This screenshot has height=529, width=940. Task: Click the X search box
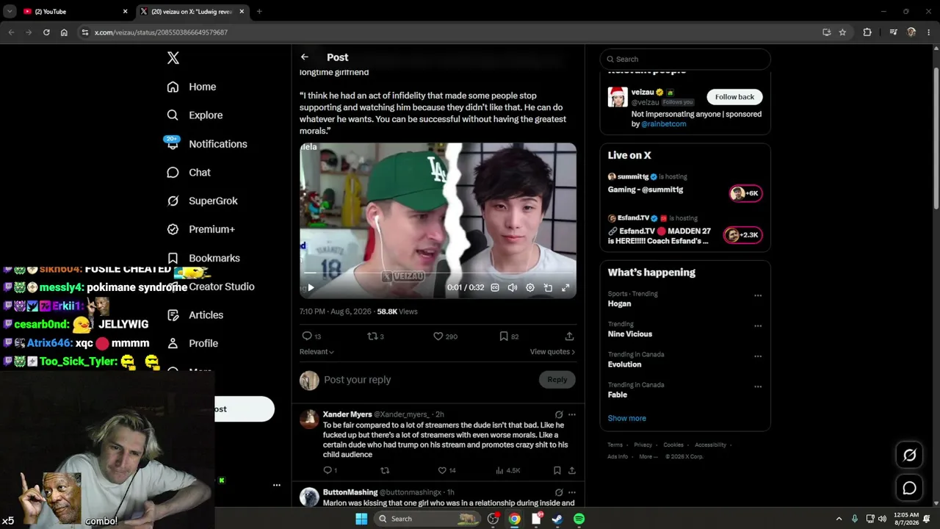[x=685, y=59]
